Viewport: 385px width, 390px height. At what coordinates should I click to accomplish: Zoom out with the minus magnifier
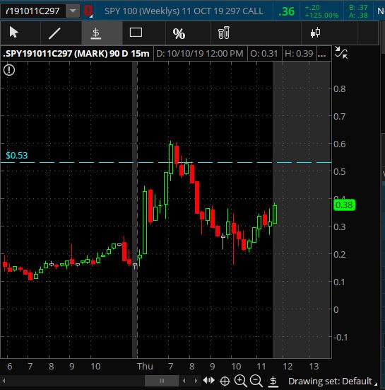[256, 381]
